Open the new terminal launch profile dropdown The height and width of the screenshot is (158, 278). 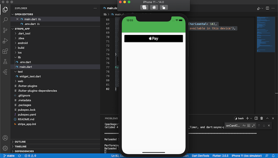[x=251, y=118]
